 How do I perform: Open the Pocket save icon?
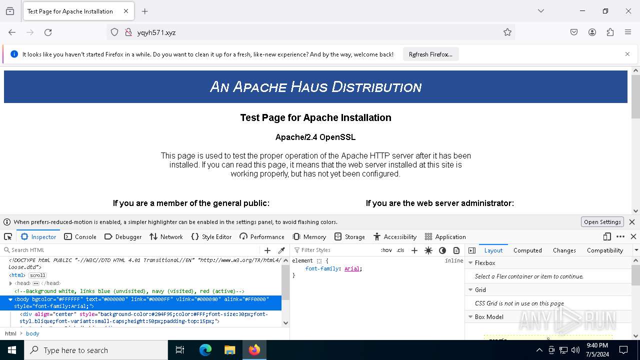click(574, 32)
